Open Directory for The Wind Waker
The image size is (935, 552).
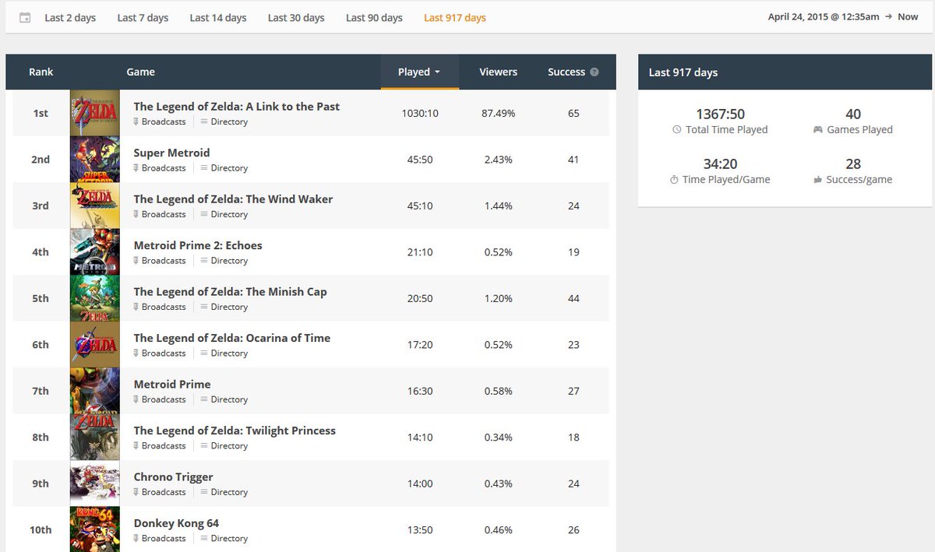click(x=224, y=214)
